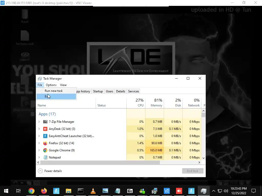Switch to the Startup tab
Image resolution: width=262 pixels, height=196 pixels.
[x=98, y=91]
